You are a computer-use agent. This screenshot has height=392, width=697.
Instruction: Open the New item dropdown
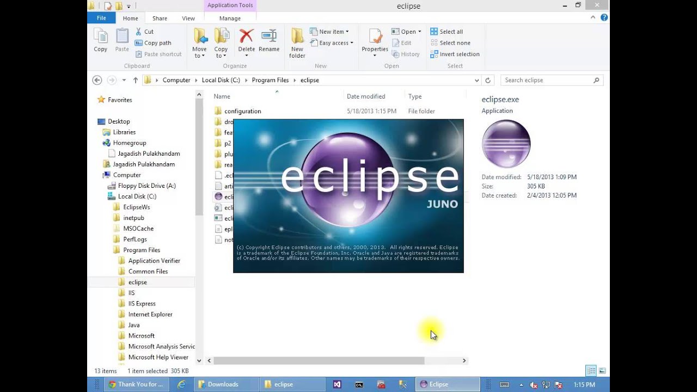(329, 32)
